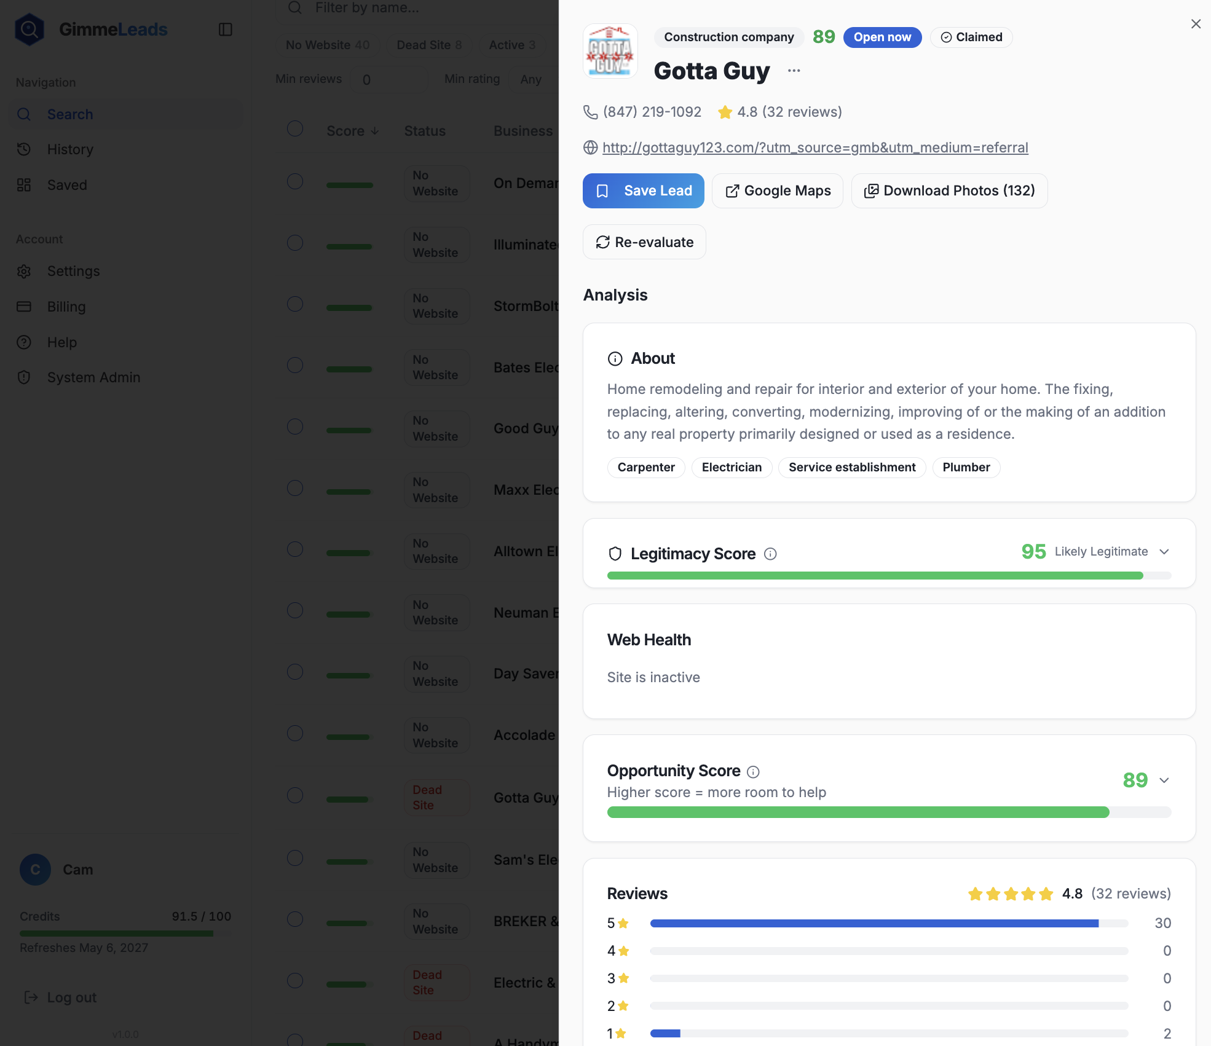
Task: Select the StormBolt row checkbox
Action: pos(295,304)
